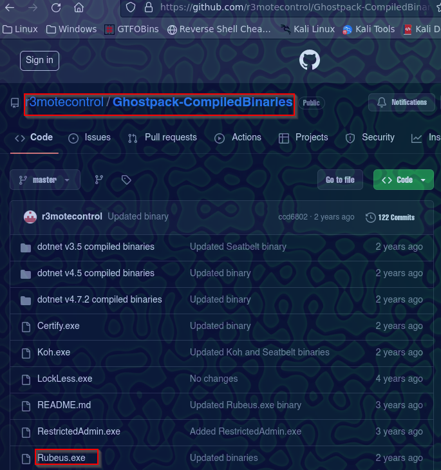Image resolution: width=441 pixels, height=470 pixels.
Task: Open dotnet v4.7.2 compiled binaries folder
Action: 99,299
